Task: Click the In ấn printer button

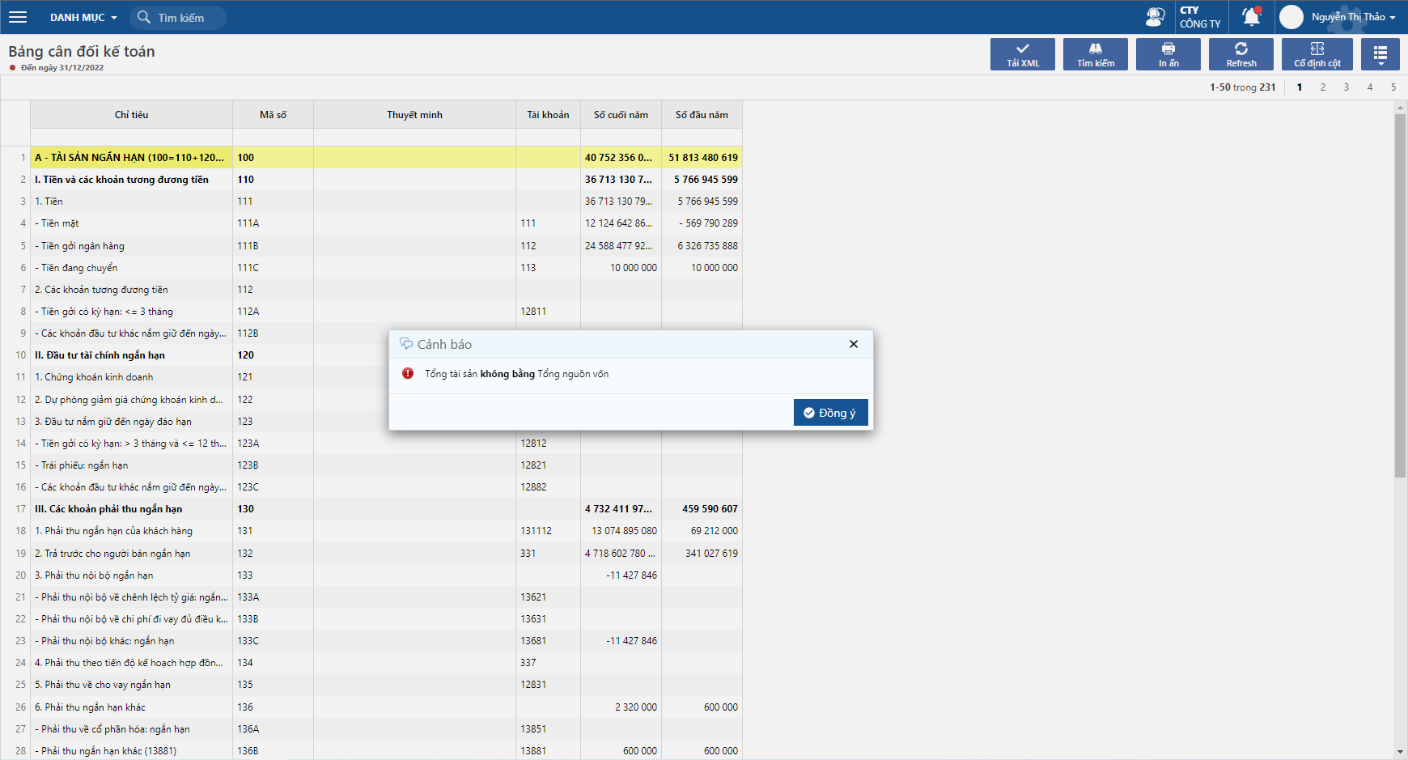Action: (1168, 54)
